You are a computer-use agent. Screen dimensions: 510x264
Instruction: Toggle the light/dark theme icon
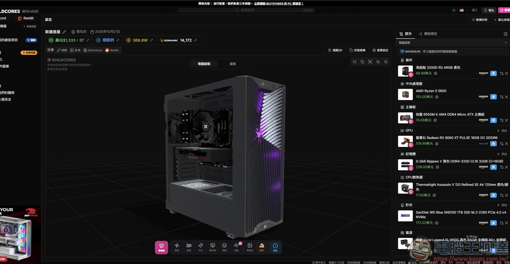coord(454,10)
